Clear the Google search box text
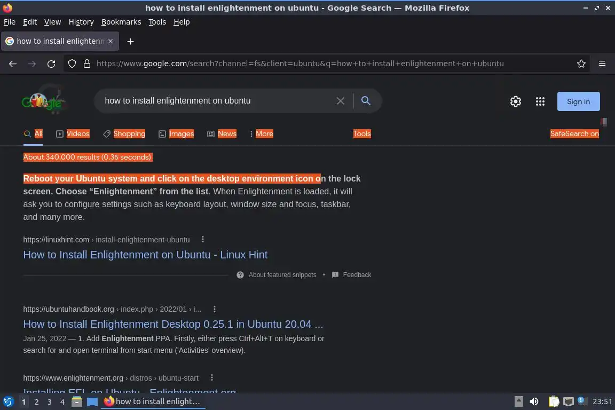This screenshot has height=410, width=615. point(341,101)
